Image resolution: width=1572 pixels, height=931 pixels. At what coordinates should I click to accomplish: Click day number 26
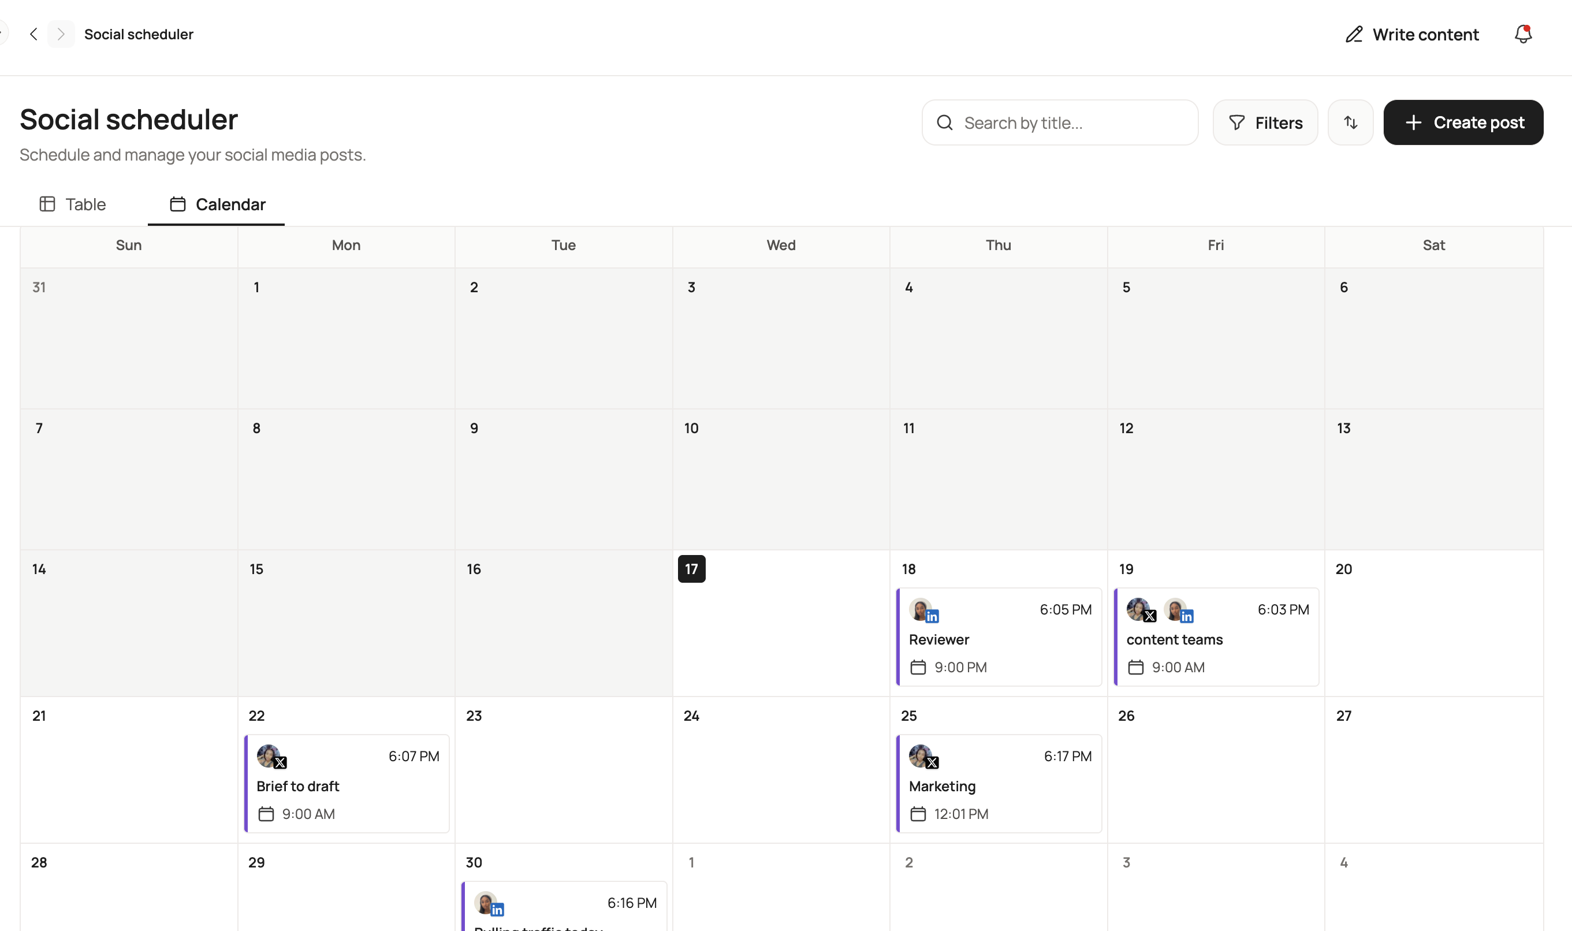tap(1126, 716)
